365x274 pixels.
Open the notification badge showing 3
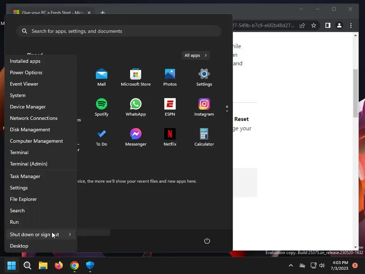pyautogui.click(x=355, y=265)
